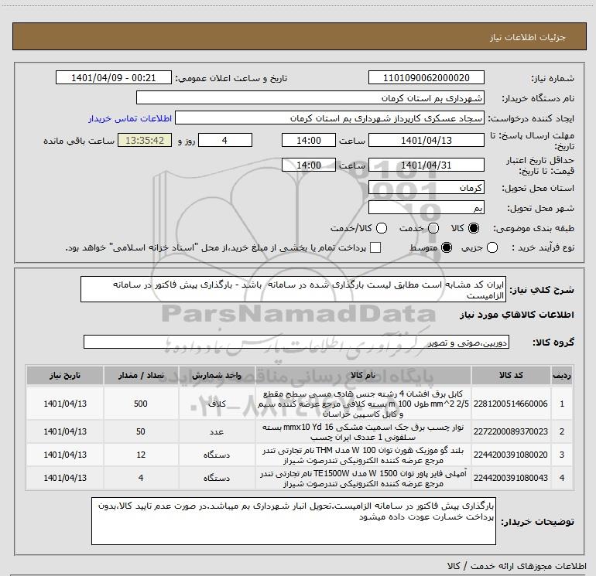Click the buyer name field شهرداری بم
The image size is (596, 576).
click(x=310, y=98)
